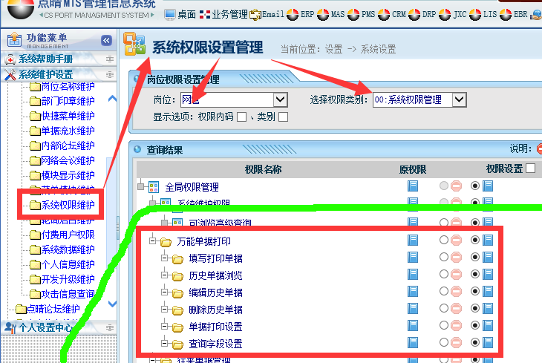542x363 pixels.
Task: Select allow radio for 删除历史单据
Action: pyautogui.click(x=475, y=308)
